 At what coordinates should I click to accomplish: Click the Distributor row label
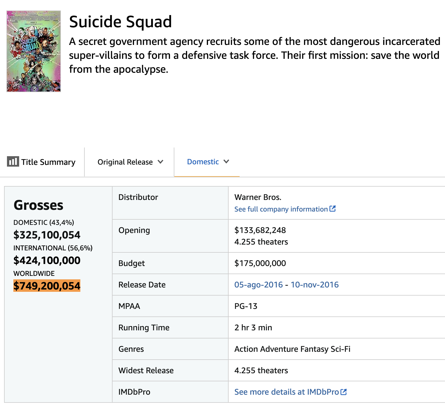[138, 197]
